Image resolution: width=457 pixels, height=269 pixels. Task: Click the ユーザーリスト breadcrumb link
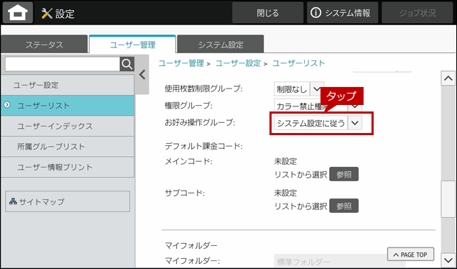(298, 63)
